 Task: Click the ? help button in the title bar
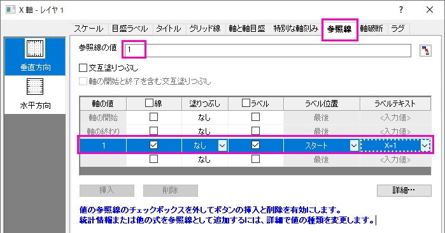click(x=400, y=10)
